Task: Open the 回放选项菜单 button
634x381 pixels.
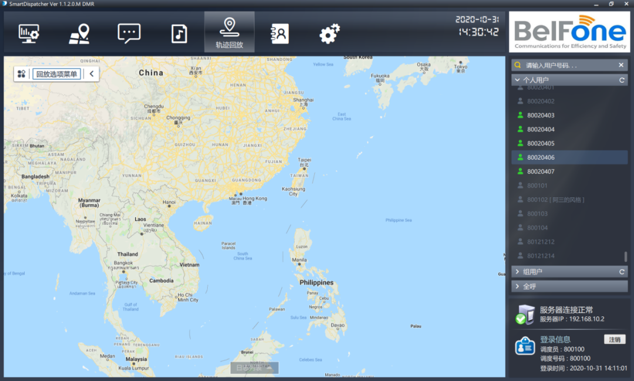Action: pos(56,73)
